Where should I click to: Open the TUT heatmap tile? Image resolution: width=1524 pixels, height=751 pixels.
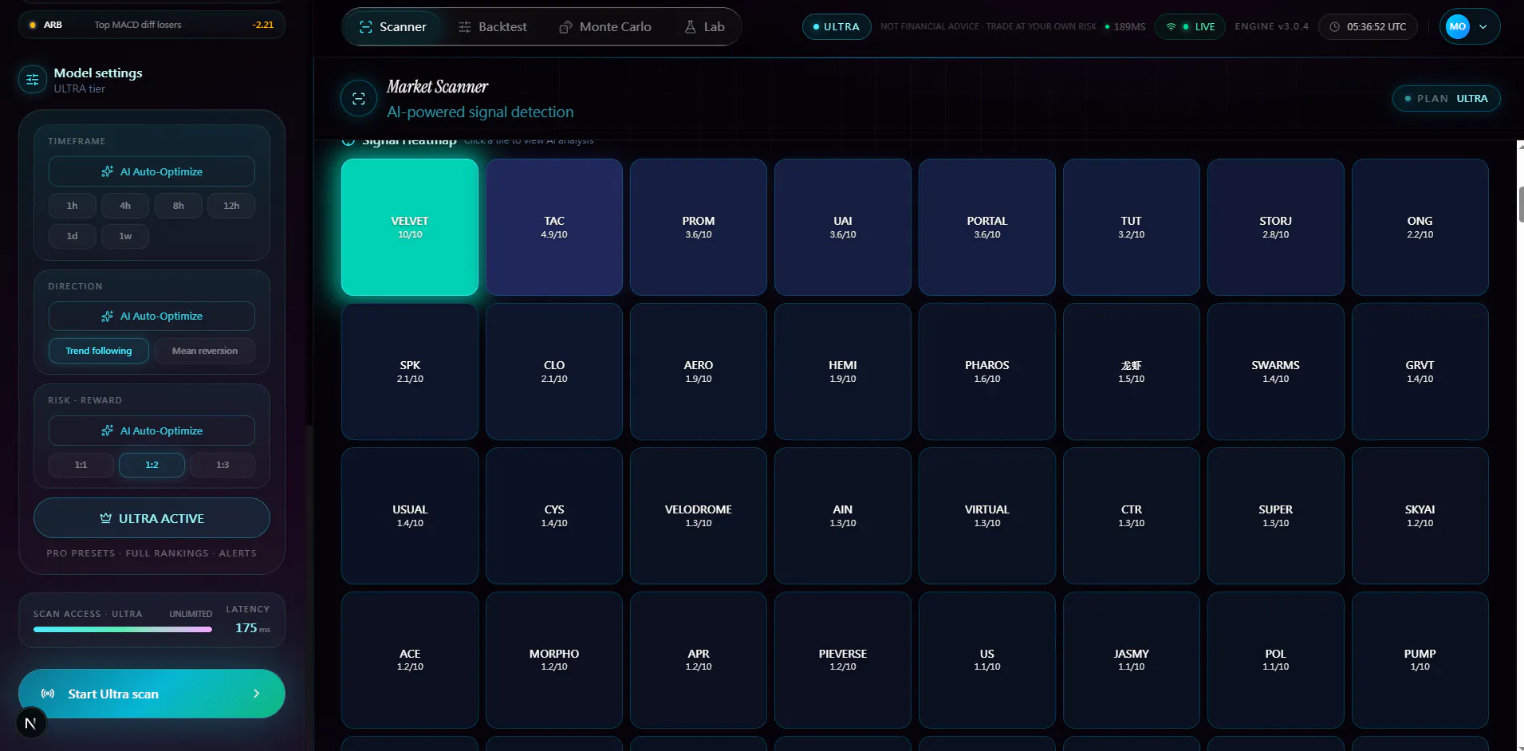pos(1132,227)
